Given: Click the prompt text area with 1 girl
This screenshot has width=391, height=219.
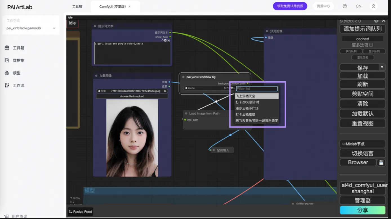Looking at the screenshot, I should pyautogui.click(x=132, y=53).
